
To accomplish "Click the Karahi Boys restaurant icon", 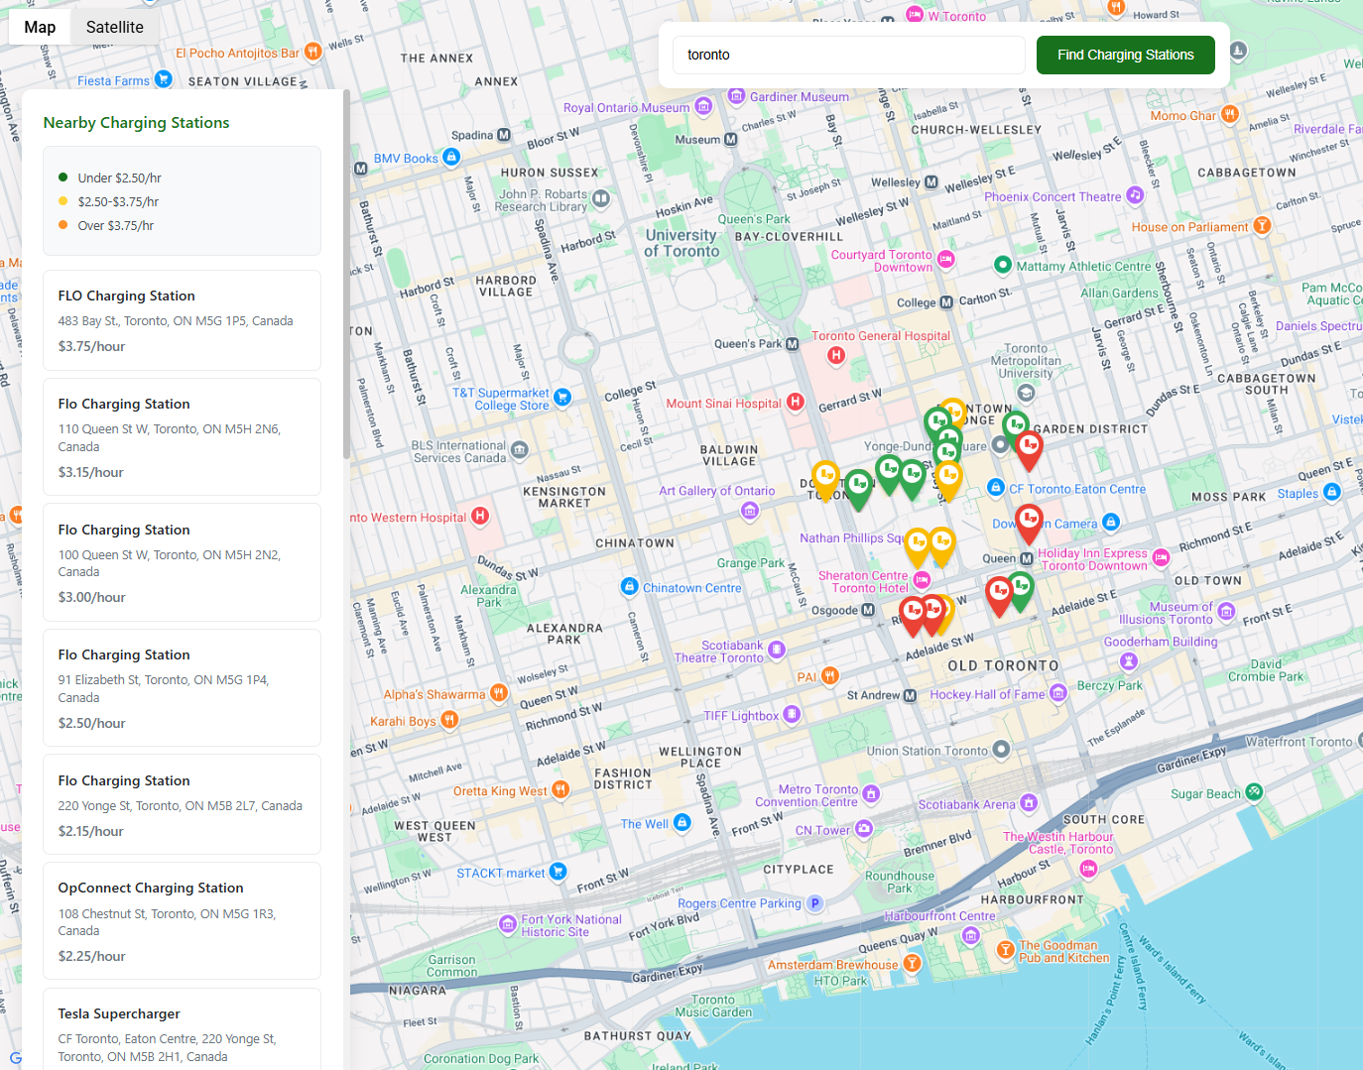I will pos(449,719).
